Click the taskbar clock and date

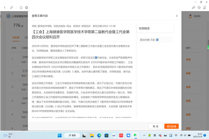point(199,135)
